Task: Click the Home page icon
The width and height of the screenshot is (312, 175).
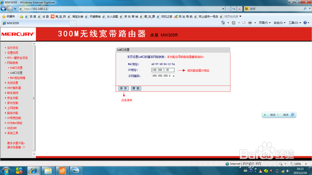Action: coord(223,23)
